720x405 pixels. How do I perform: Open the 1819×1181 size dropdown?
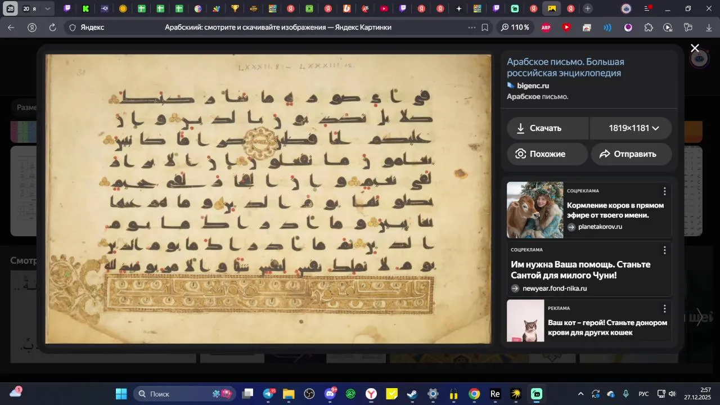pos(631,128)
